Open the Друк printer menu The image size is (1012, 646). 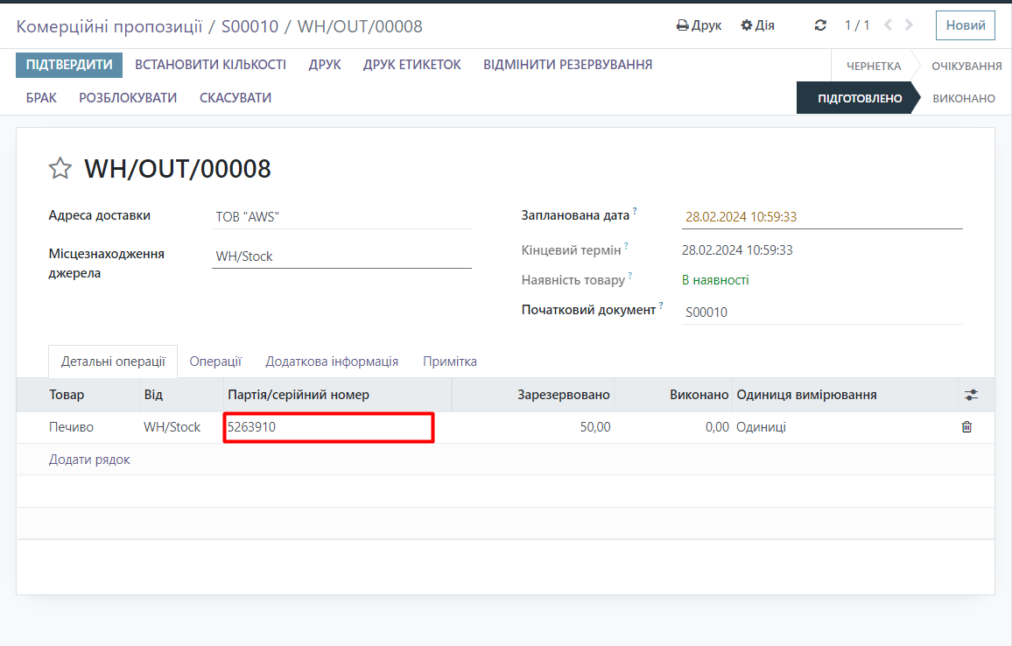click(699, 25)
